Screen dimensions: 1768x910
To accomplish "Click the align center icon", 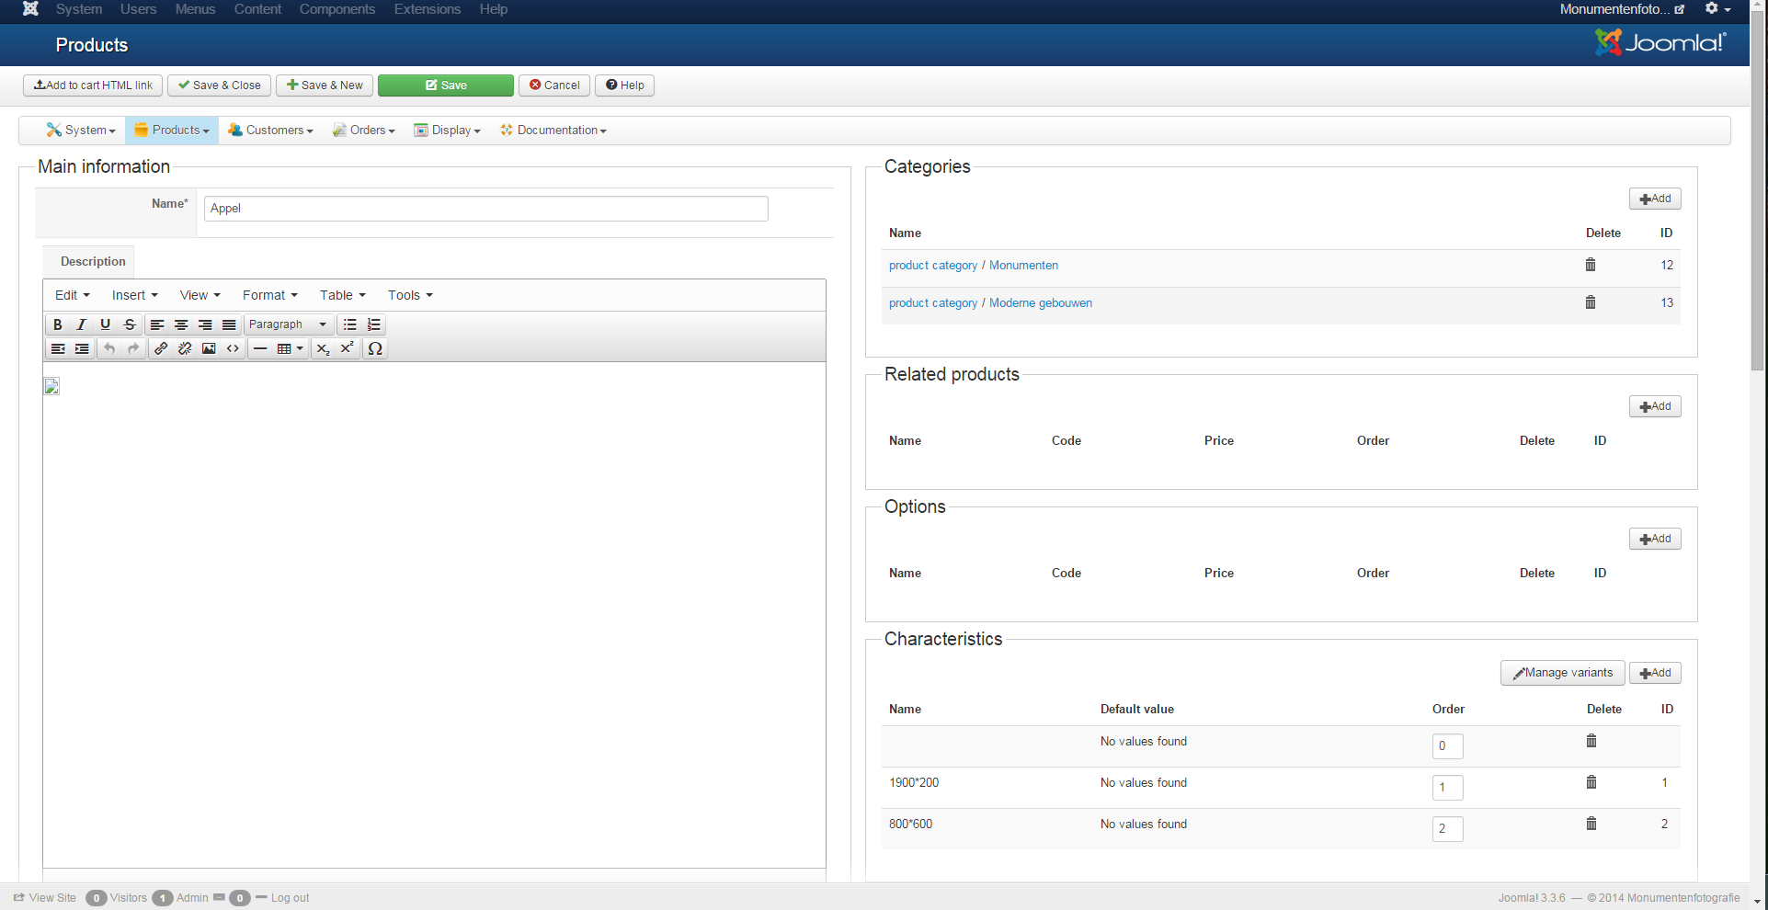I will click(181, 324).
